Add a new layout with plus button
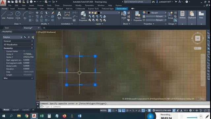Image resolution: width=211 pixels, height=119 pixels. [x=33, y=110]
